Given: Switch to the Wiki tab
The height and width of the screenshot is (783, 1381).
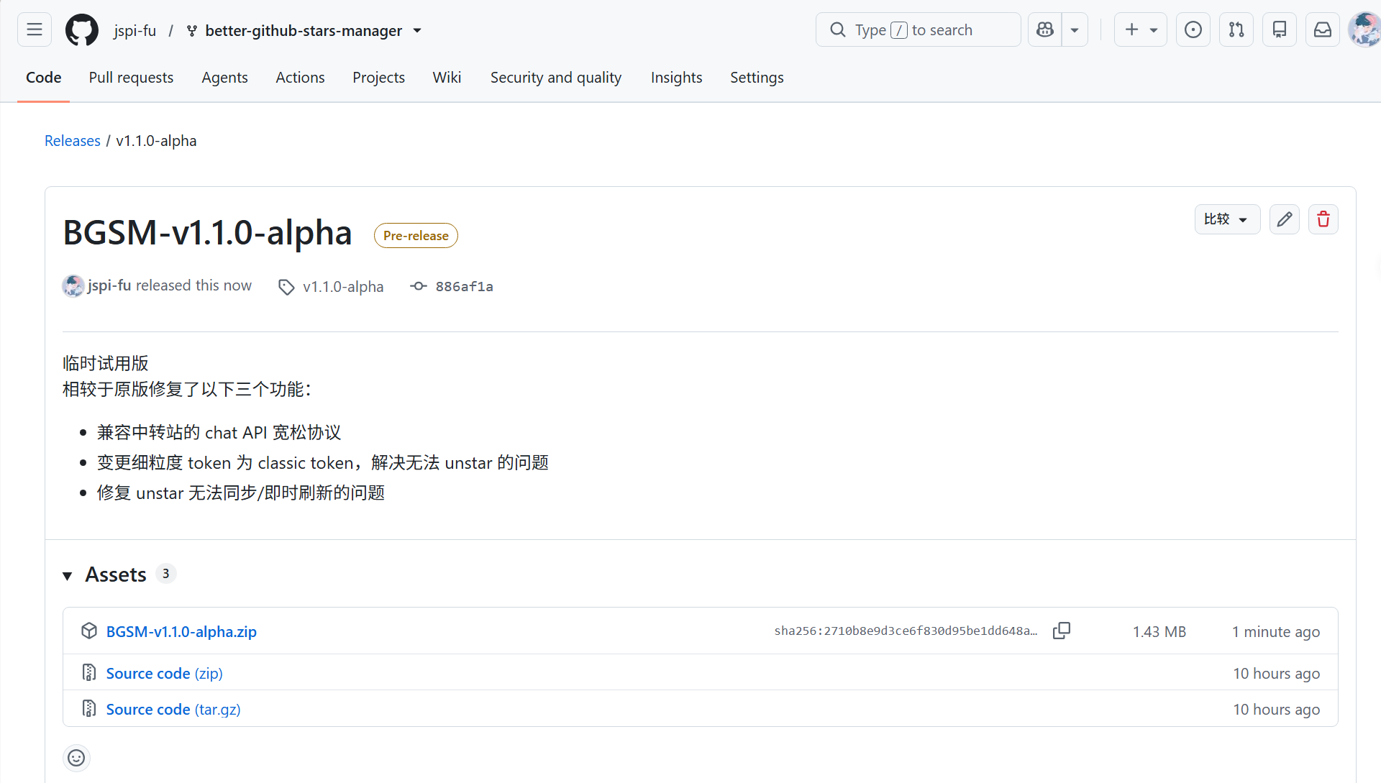Looking at the screenshot, I should [x=447, y=78].
